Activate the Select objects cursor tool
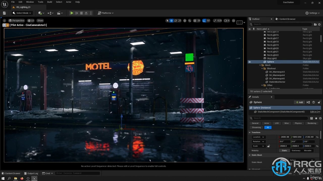Image resolution: width=323 pixels, height=181 pixels. [167, 21]
